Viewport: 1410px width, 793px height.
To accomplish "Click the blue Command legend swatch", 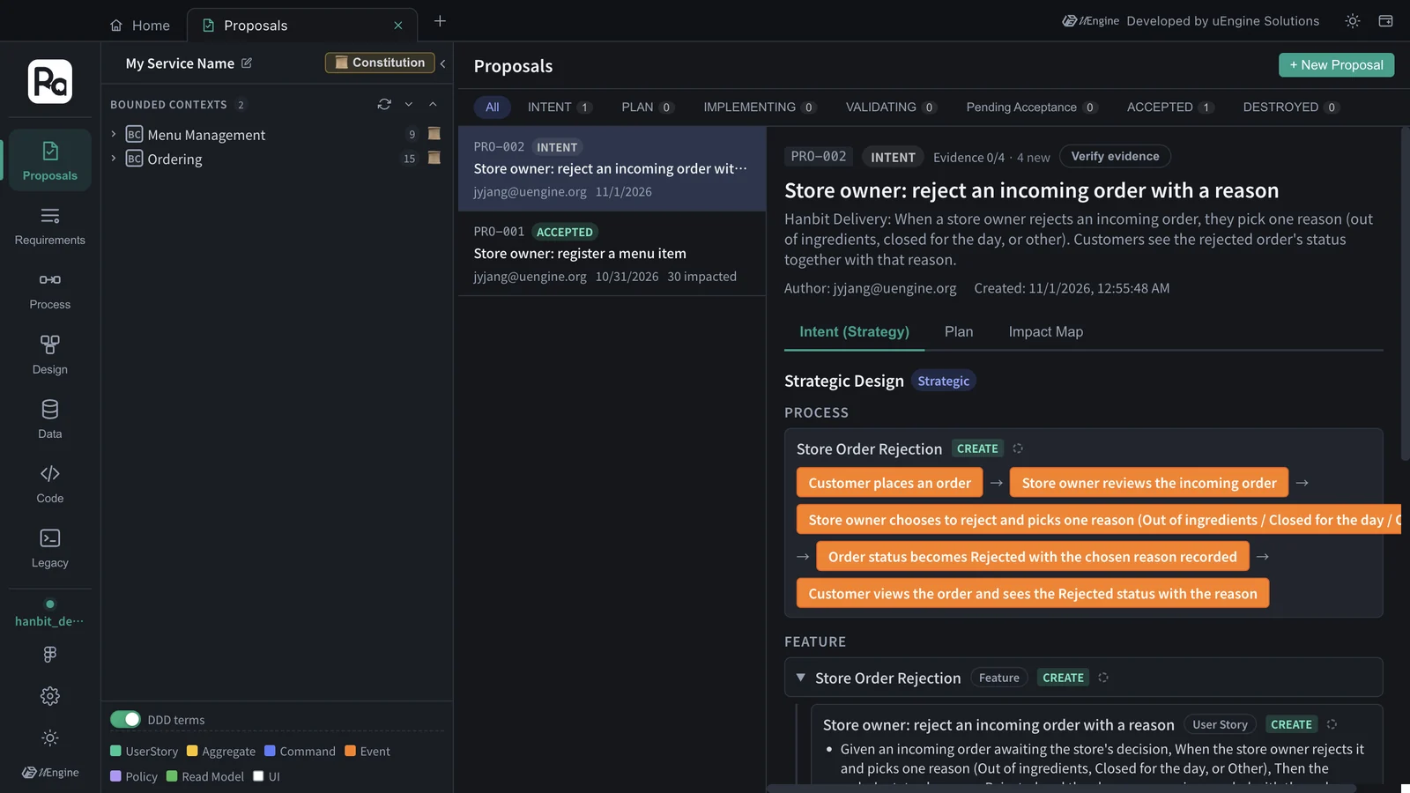I will tap(271, 751).
